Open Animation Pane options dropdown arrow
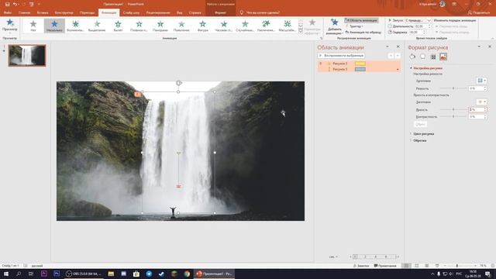This screenshot has height=279, width=496. point(387,46)
